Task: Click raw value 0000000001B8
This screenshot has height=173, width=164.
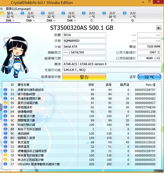Action: tap(145, 129)
